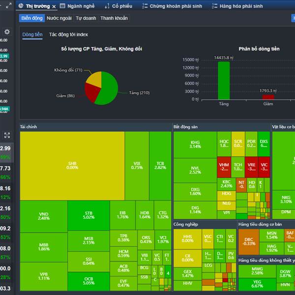The width and height of the screenshot is (295, 295).
Task: Click the KHG 3.14% heatmap tile
Action: coord(195,145)
